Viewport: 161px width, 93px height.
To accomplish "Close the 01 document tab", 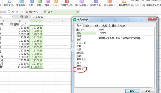I will pos(78,12).
